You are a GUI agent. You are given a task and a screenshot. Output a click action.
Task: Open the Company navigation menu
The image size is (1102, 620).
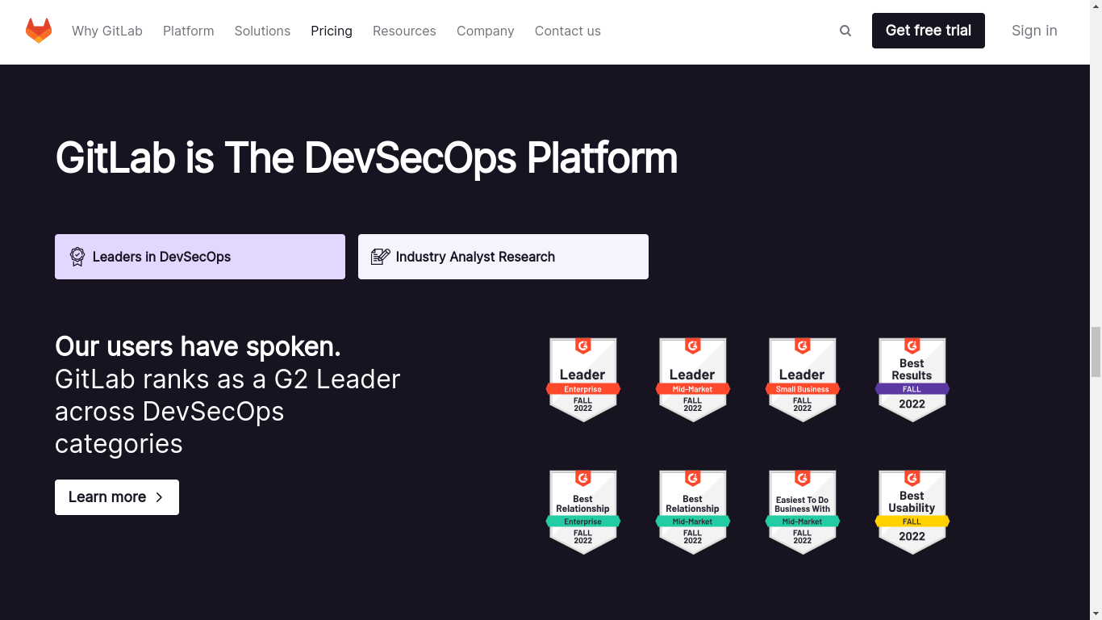click(486, 31)
